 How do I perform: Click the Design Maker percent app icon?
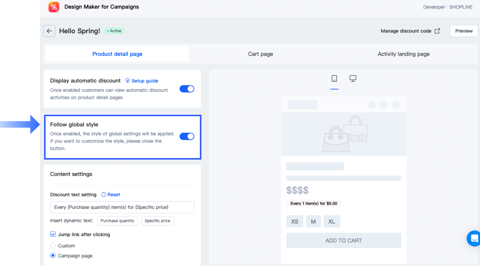[54, 7]
